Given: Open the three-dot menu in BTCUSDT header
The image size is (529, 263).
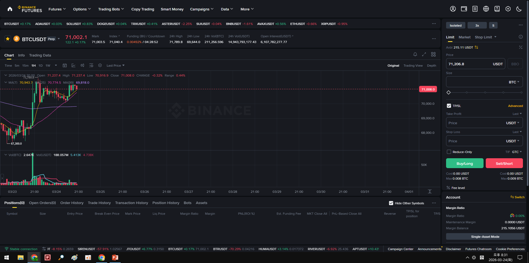Looking at the screenshot, I should (x=434, y=39).
